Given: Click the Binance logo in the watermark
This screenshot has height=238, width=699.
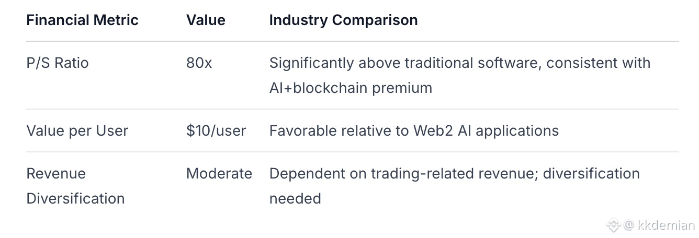Looking at the screenshot, I should pyautogui.click(x=614, y=225).
